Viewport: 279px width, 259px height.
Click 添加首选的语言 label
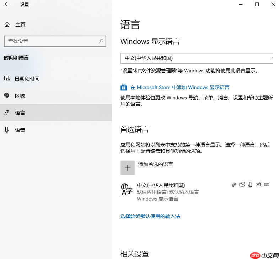pyautogui.click(x=156, y=164)
